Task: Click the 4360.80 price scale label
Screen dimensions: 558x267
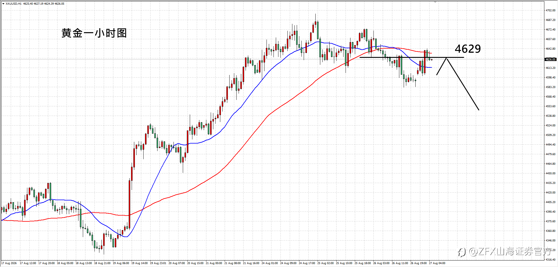Action: point(550,231)
